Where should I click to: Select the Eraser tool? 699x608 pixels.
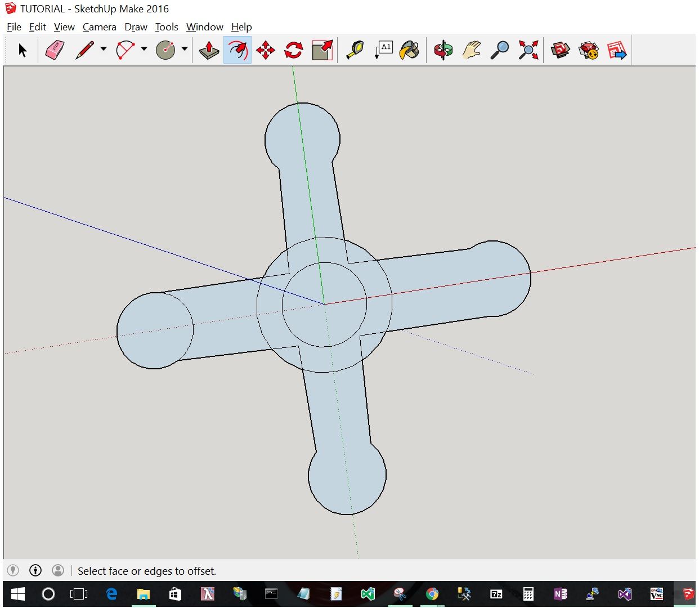[55, 50]
